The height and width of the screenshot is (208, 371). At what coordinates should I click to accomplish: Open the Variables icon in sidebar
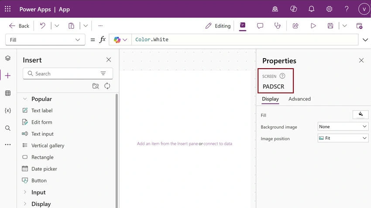pos(8,111)
